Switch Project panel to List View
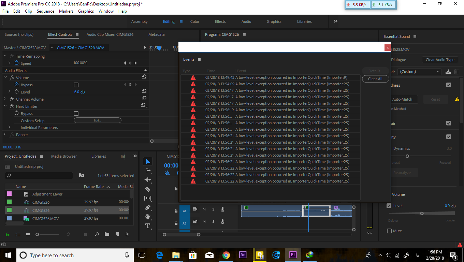Screen dimensions: 464x262 (x=18, y=234)
